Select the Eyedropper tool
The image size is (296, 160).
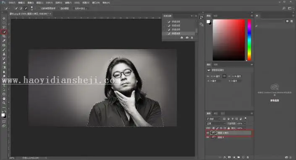4,41
